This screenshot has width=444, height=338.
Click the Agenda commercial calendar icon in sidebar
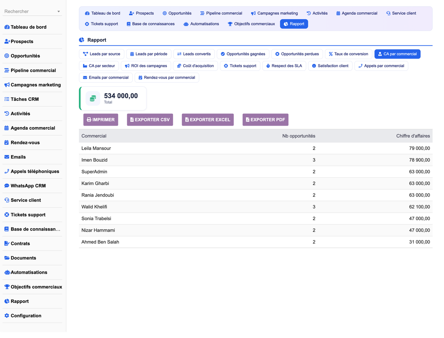coord(7,128)
